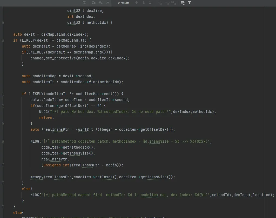Collapse fold at 'if (LIKELY(dexIt != dexMap.end()))'
The height and width of the screenshot is (218, 276).
click(3, 41)
